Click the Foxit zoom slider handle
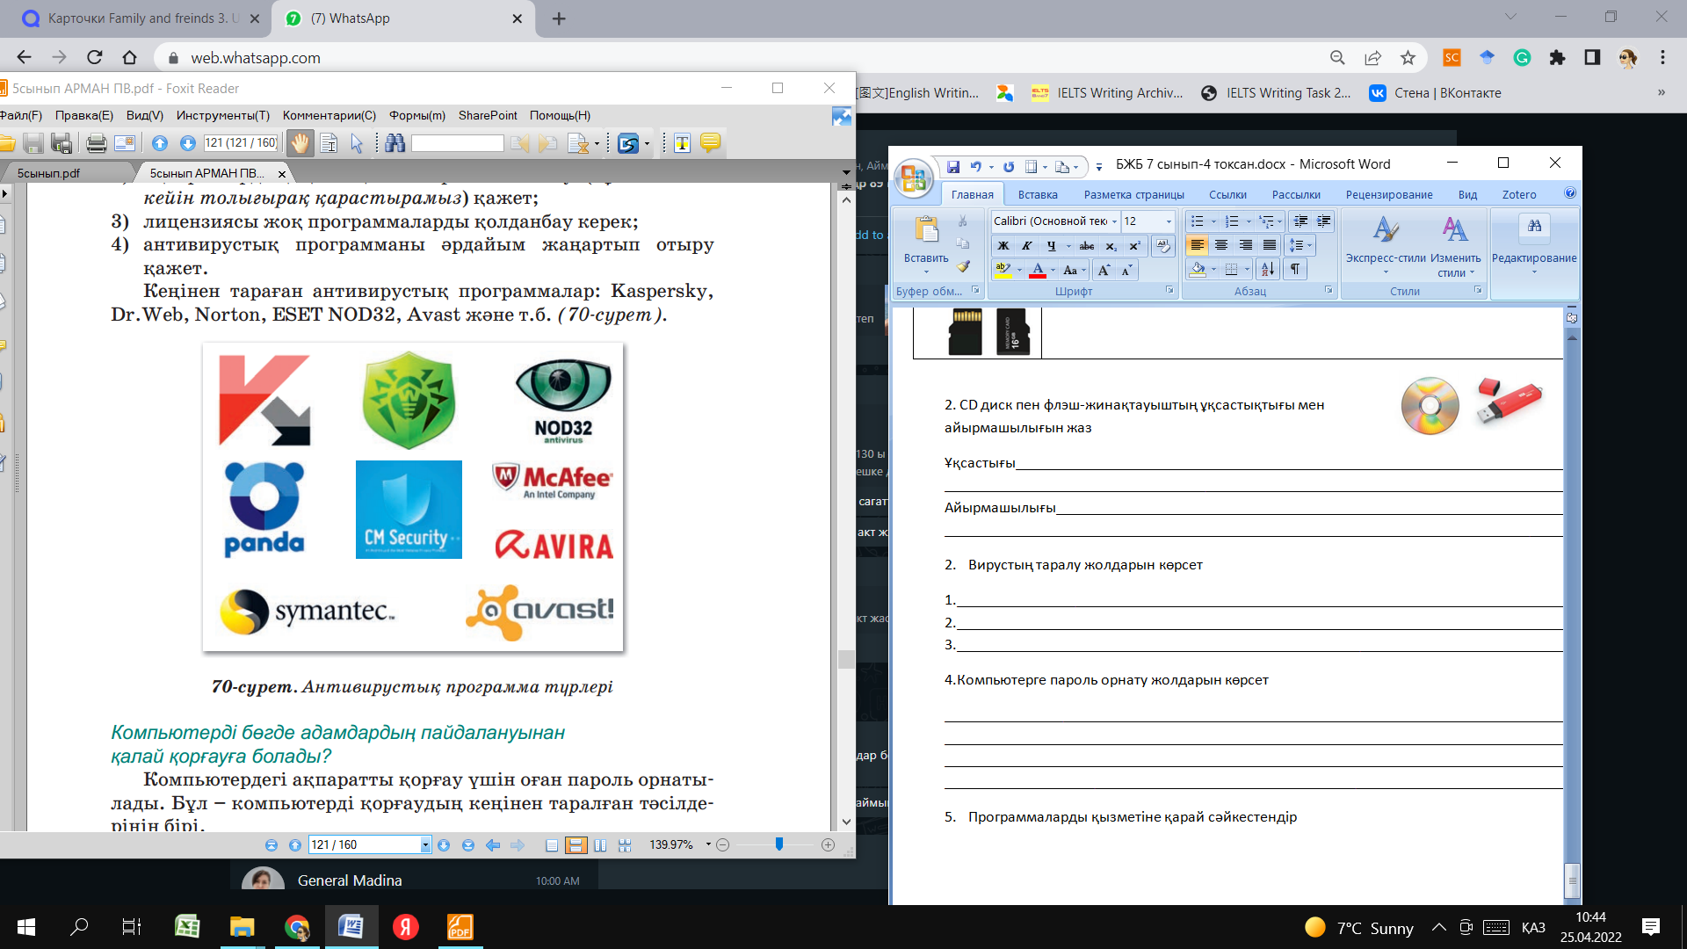The height and width of the screenshot is (949, 1687). pyautogui.click(x=778, y=844)
